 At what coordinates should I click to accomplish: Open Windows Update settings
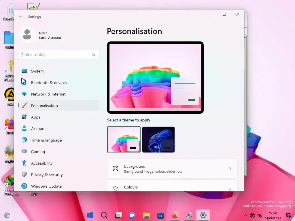pos(59,186)
